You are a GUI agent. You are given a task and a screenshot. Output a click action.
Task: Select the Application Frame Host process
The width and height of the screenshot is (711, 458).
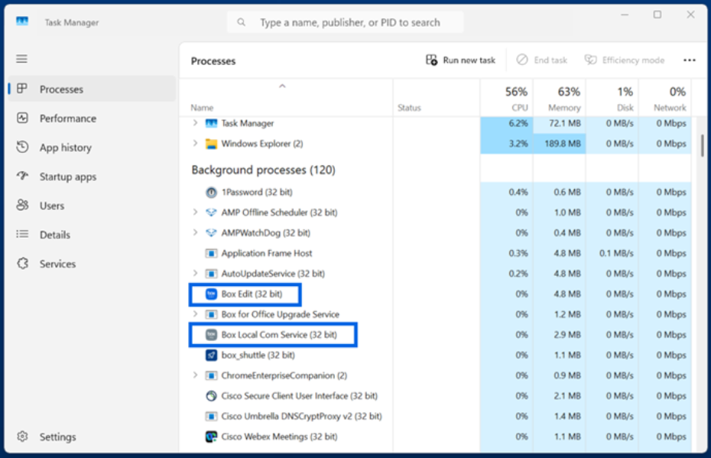[x=435, y=254]
